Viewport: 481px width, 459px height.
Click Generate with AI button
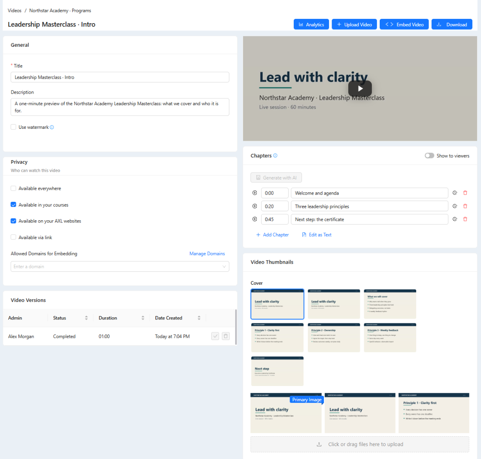(276, 177)
